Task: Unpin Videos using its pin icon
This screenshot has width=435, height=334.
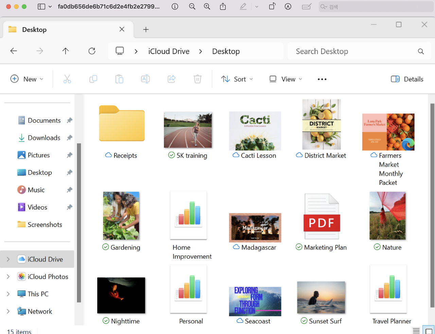Action: tap(70, 207)
